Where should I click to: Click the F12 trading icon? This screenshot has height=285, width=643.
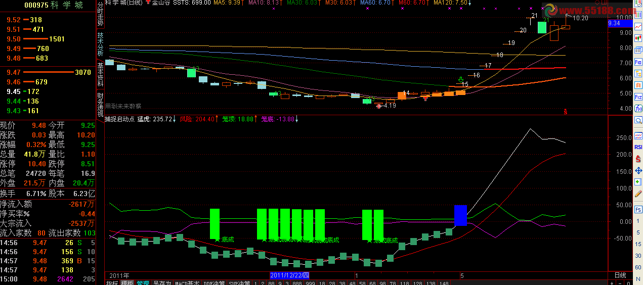click(x=638, y=97)
